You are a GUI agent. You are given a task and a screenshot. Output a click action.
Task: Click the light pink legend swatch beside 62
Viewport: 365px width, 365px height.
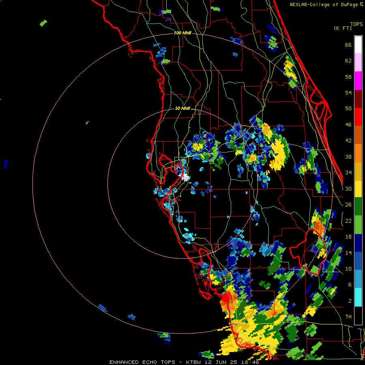(358, 62)
